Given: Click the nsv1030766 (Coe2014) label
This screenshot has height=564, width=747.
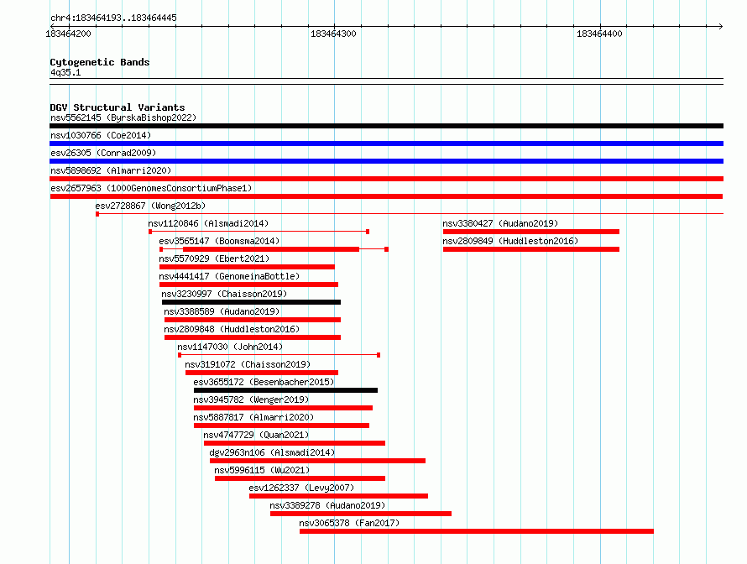Looking at the screenshot, I should (101, 135).
